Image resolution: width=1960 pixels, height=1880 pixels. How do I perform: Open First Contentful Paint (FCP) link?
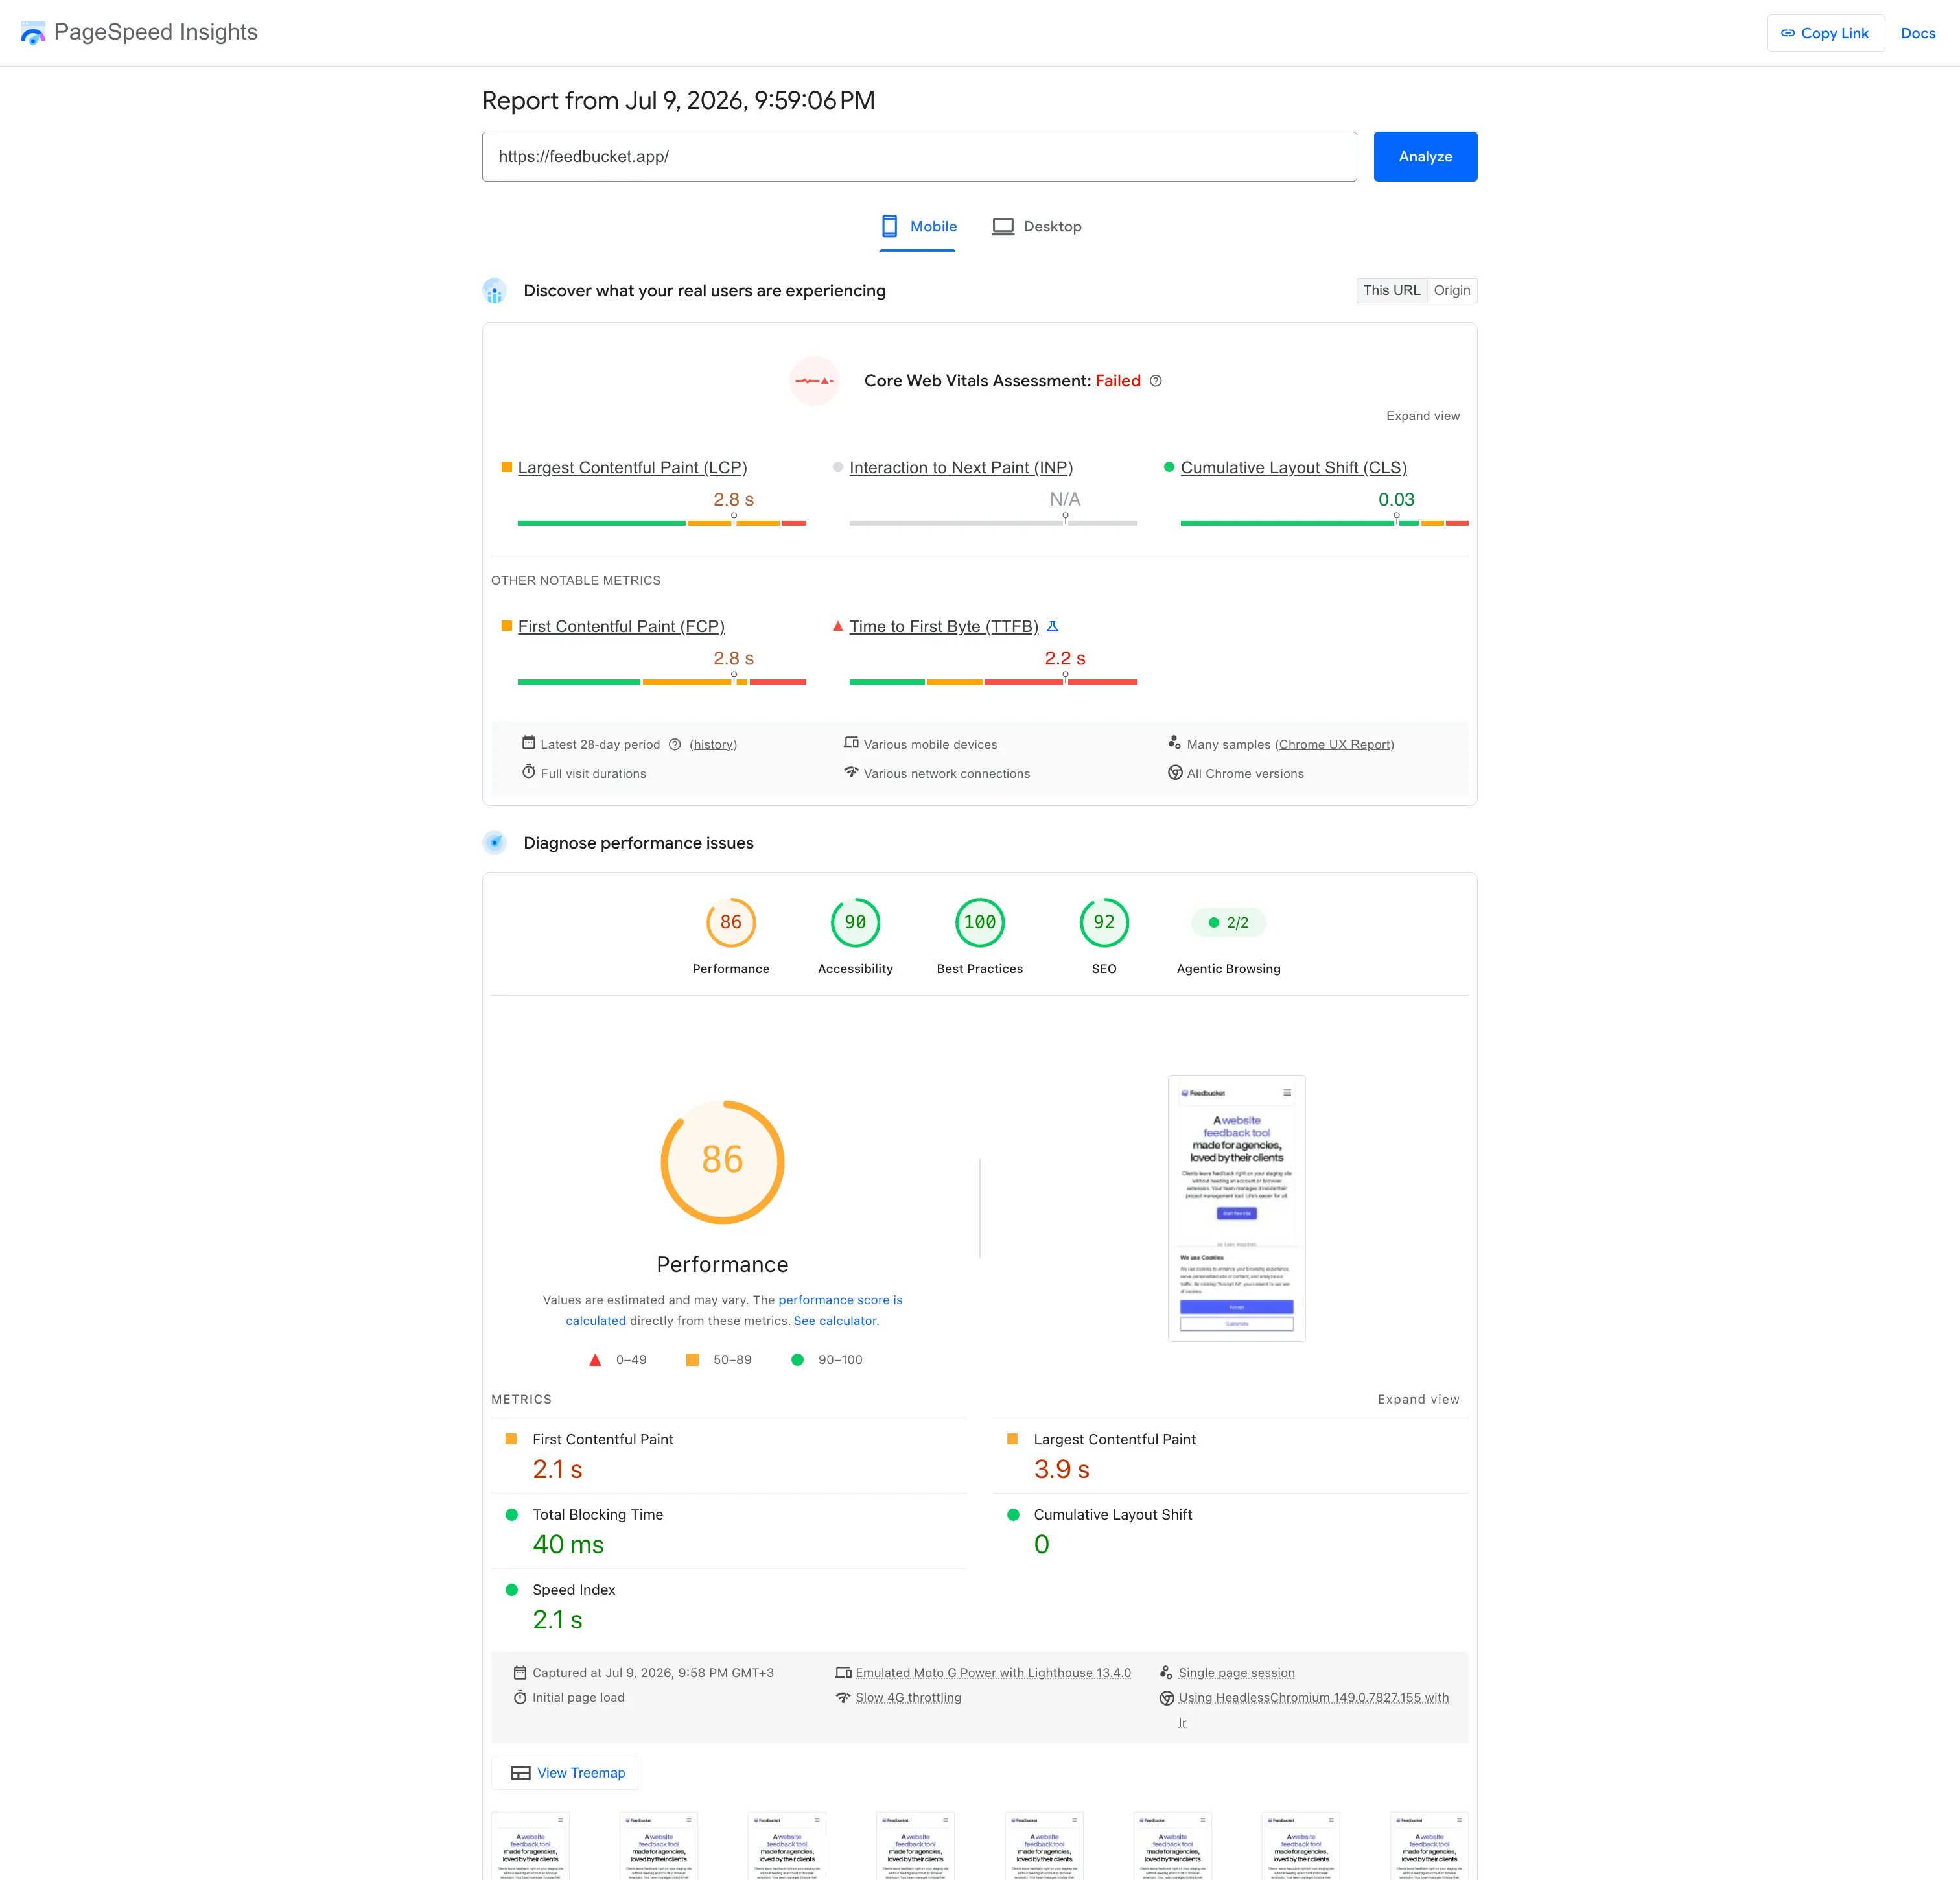click(621, 626)
